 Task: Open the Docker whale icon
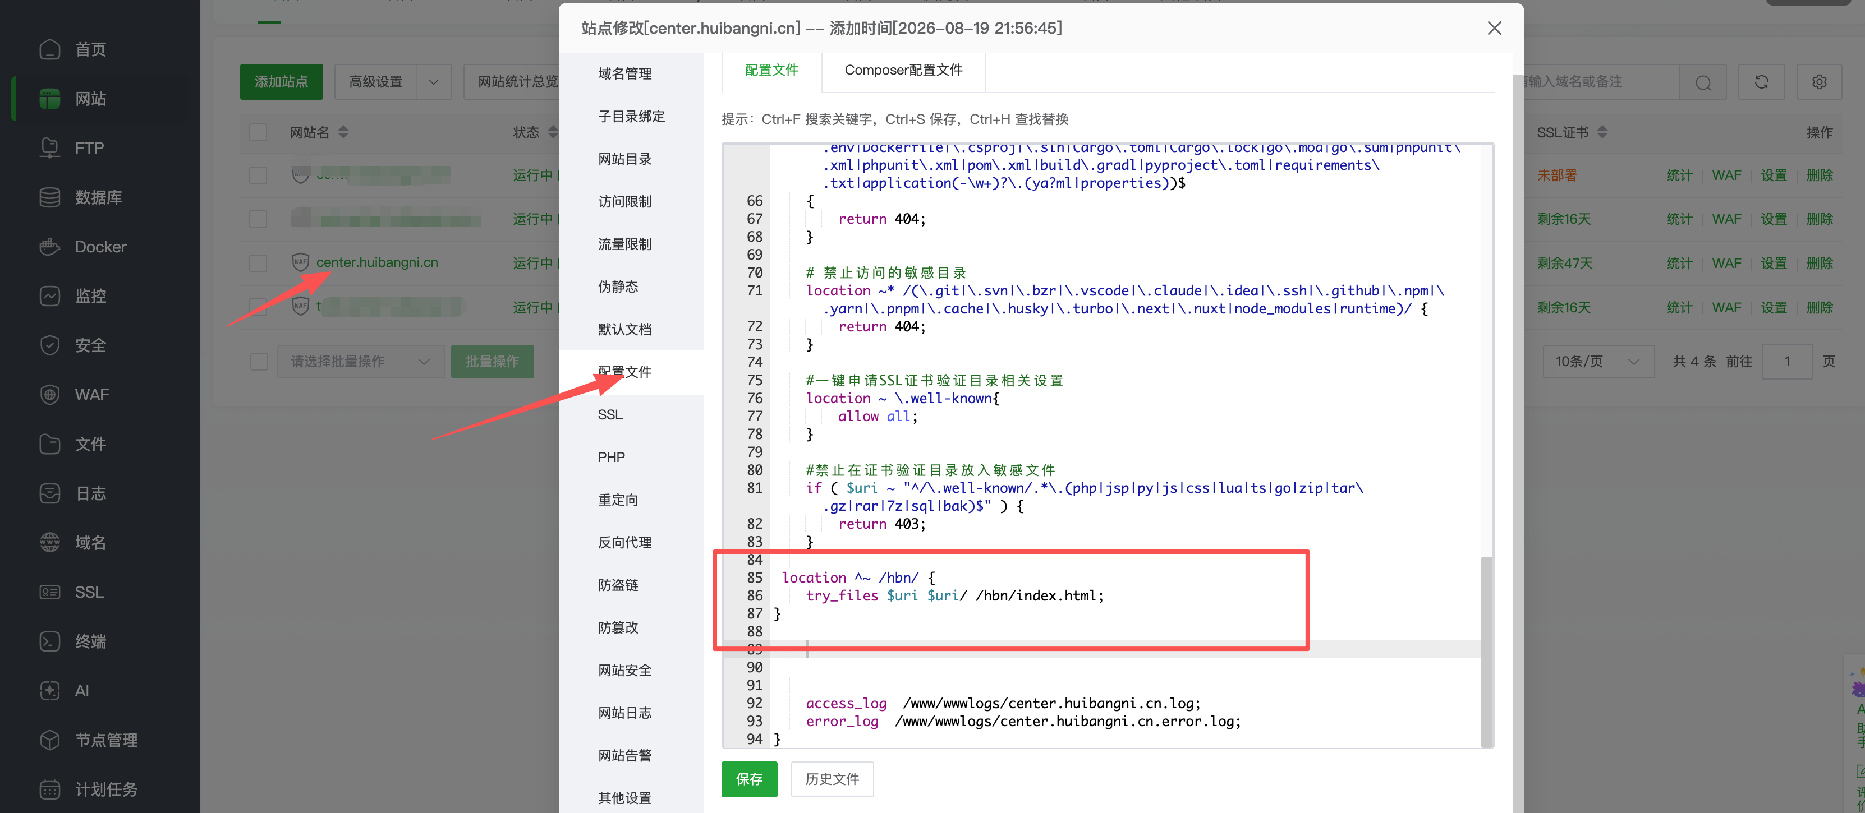[50, 247]
